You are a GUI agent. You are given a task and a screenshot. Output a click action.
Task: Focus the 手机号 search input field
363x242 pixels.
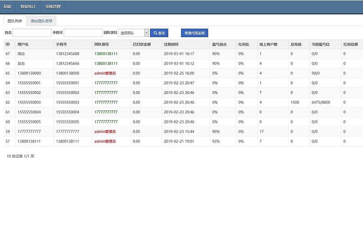click(83, 33)
